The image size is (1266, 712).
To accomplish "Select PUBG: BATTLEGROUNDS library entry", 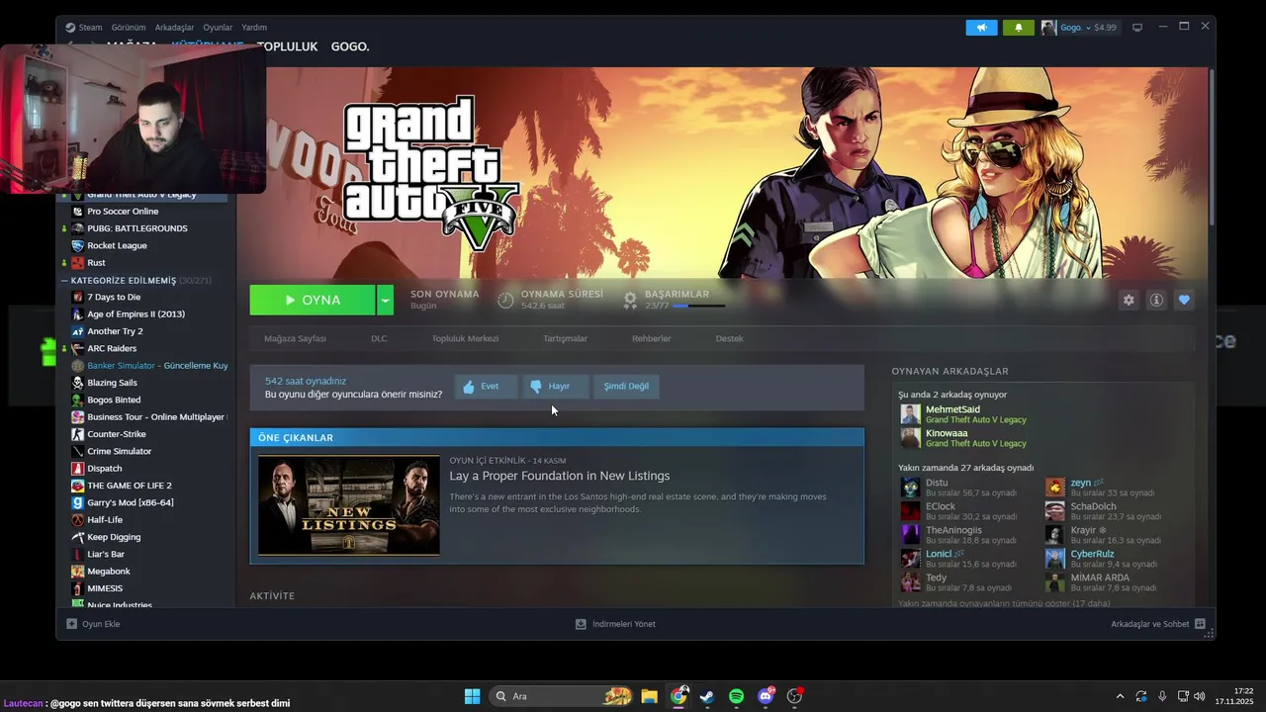I will pyautogui.click(x=136, y=228).
